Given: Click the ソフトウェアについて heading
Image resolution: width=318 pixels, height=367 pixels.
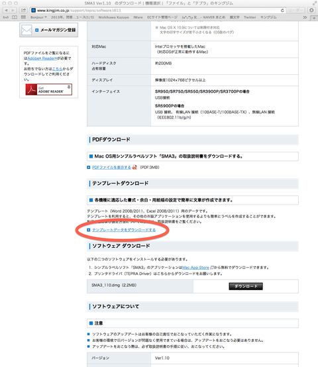Looking at the screenshot, I should [115, 307].
